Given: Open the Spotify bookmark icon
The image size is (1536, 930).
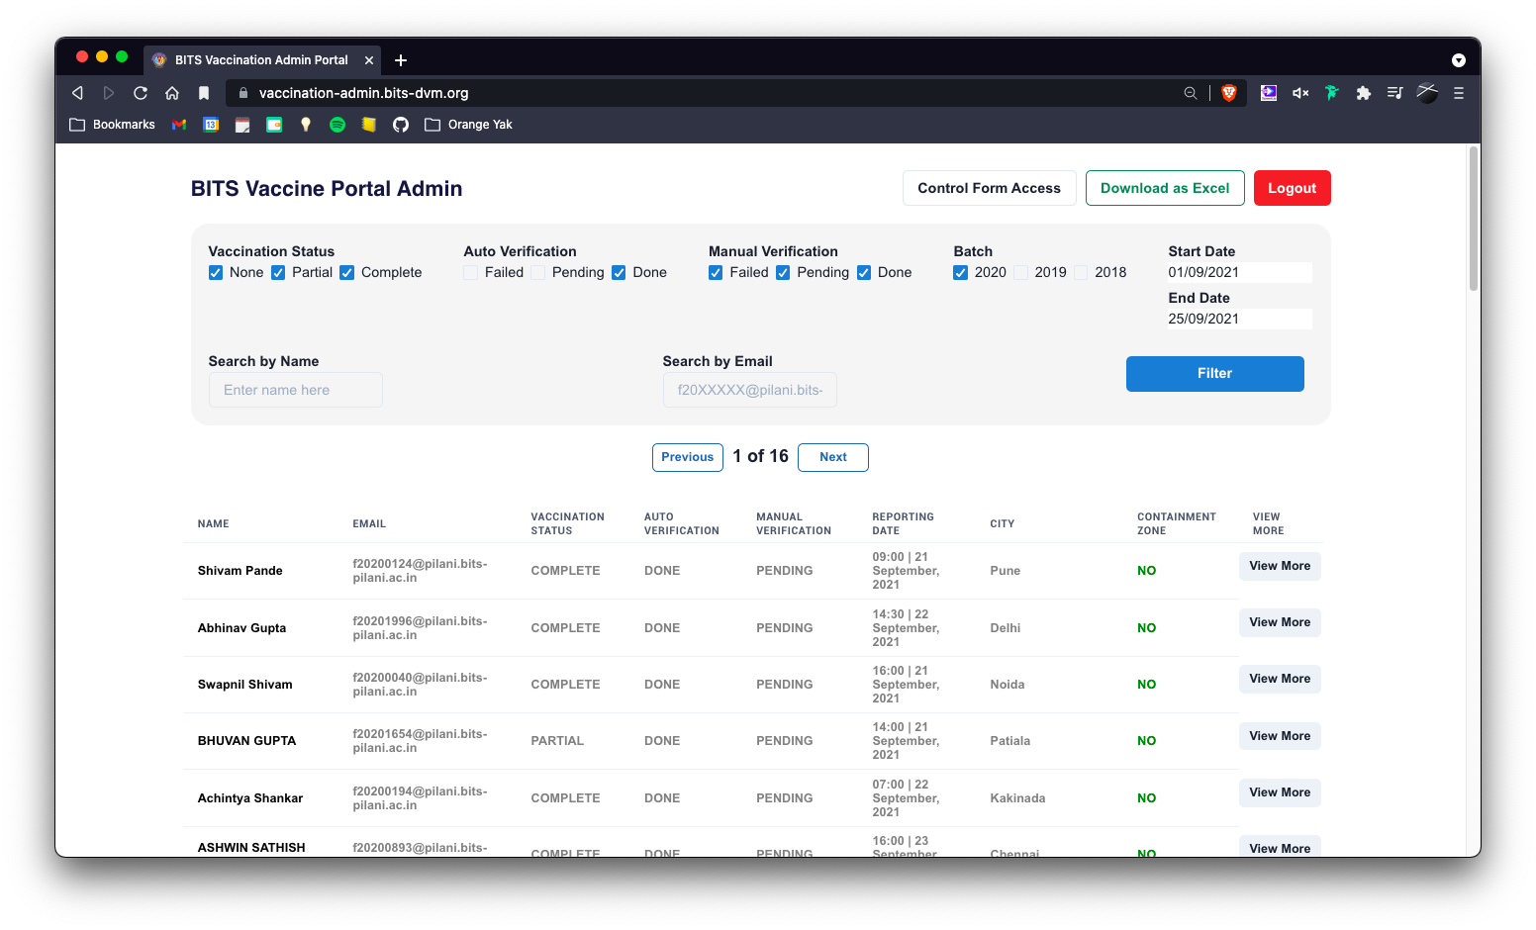Looking at the screenshot, I should (x=337, y=125).
